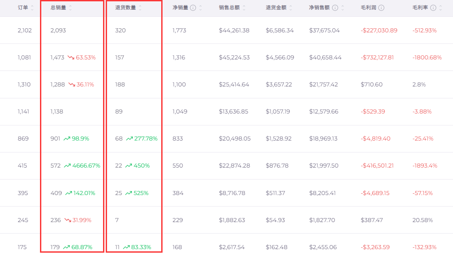The image size is (453, 254).
Task: Select order count cell 2,102
Action: tap(24, 31)
